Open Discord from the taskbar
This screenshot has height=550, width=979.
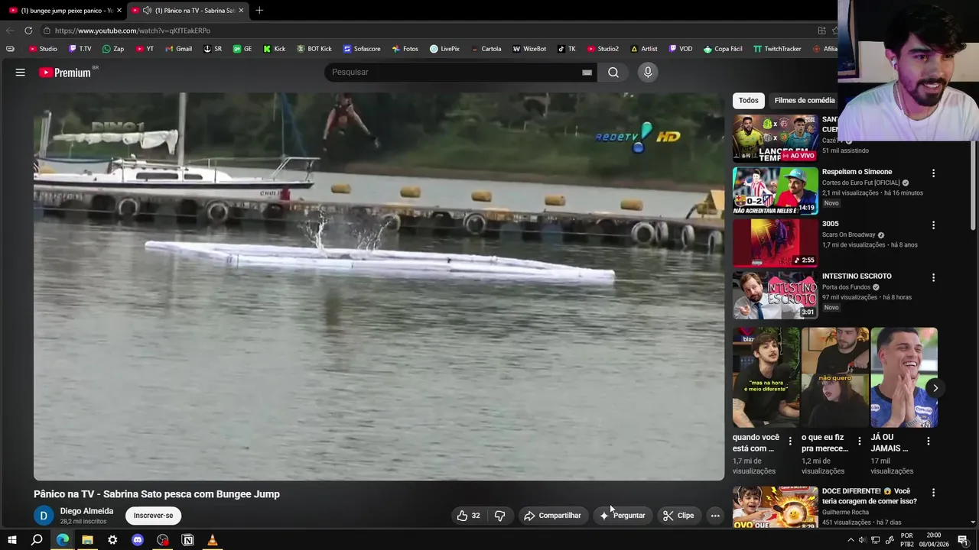tap(138, 540)
